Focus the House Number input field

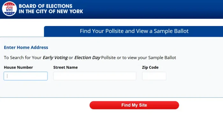click(x=25, y=76)
